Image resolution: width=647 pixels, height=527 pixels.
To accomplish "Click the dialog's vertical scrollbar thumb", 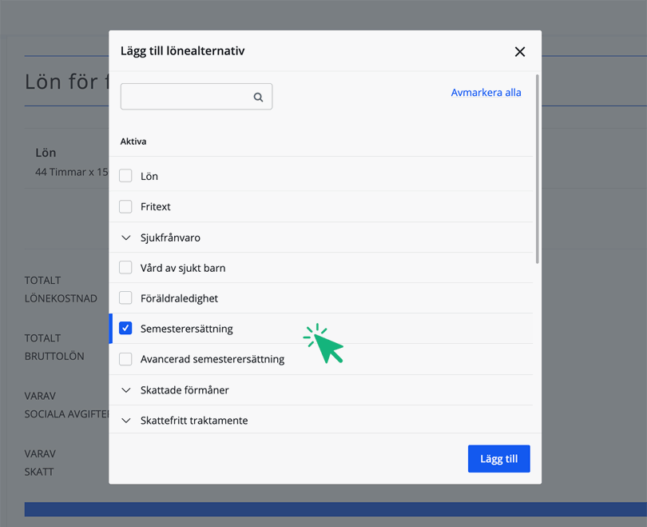I will (x=537, y=169).
